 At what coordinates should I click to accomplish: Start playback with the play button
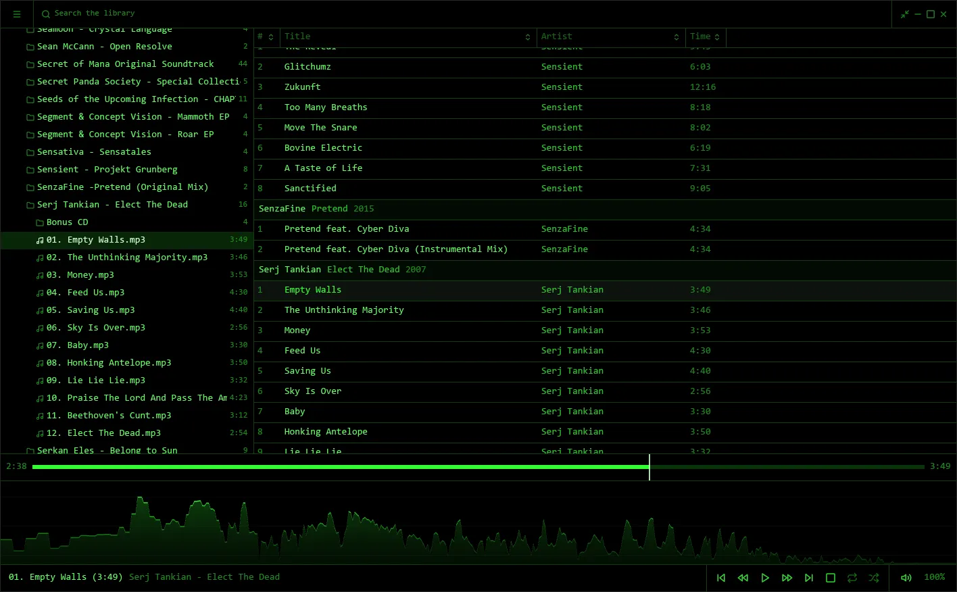pyautogui.click(x=765, y=578)
